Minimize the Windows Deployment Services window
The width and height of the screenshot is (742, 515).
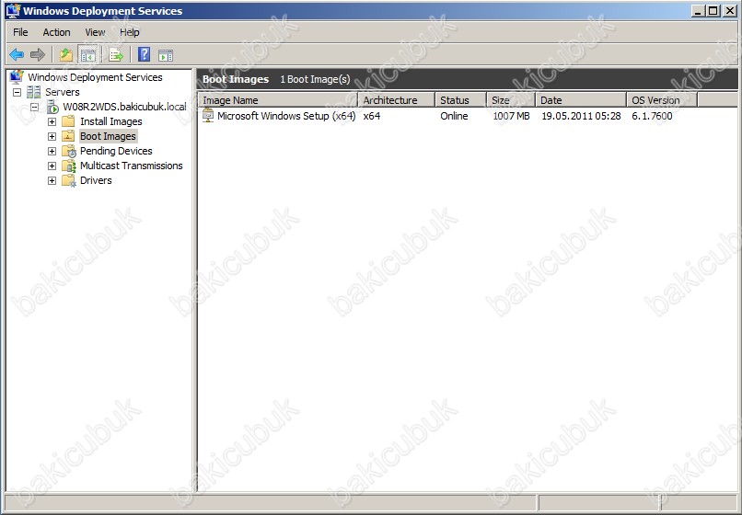[x=698, y=11]
